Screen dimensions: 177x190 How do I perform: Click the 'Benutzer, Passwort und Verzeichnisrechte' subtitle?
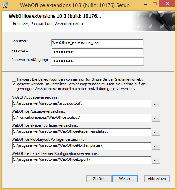click(48, 24)
